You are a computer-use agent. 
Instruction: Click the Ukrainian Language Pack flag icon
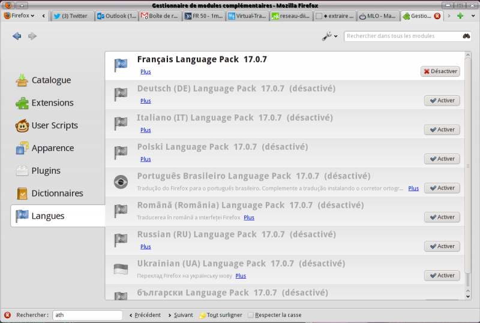coord(121,269)
